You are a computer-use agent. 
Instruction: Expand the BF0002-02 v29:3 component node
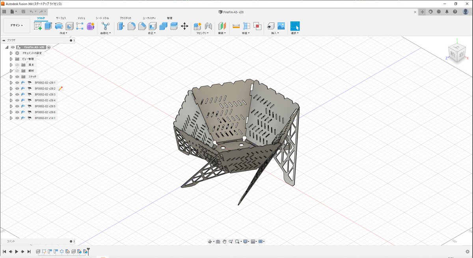11,95
